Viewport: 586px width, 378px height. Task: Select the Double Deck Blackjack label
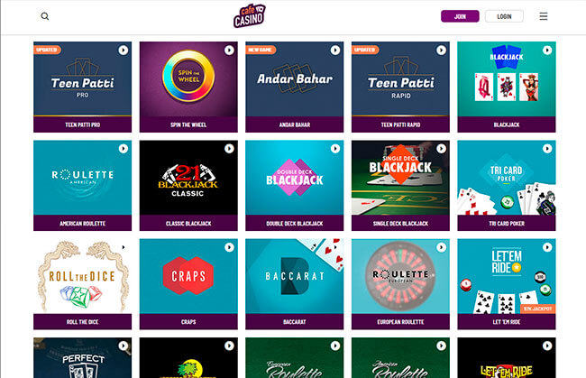(x=295, y=223)
